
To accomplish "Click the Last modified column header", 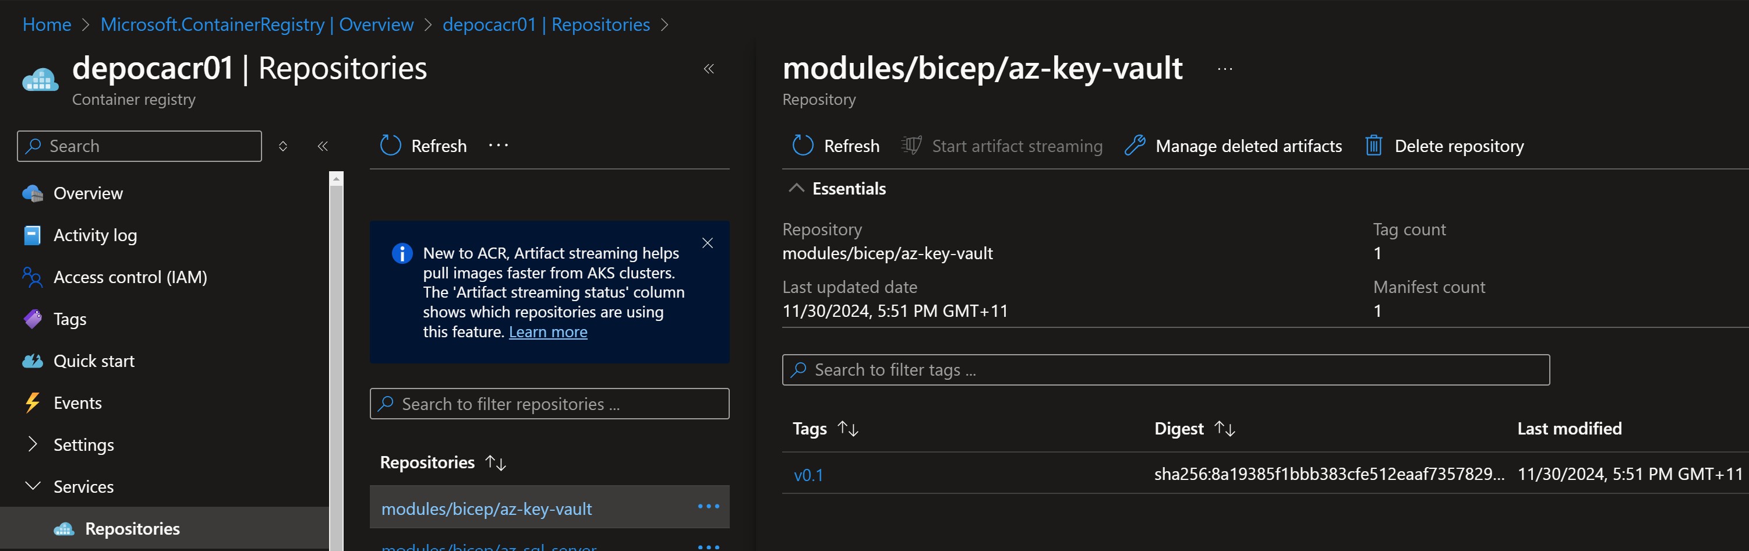I will 1569,429.
